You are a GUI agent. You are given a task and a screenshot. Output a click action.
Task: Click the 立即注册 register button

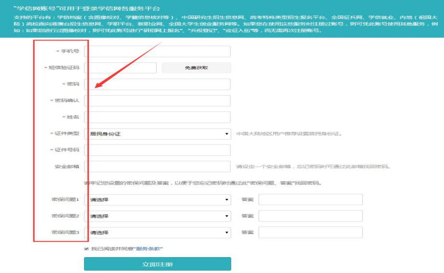pos(157,264)
